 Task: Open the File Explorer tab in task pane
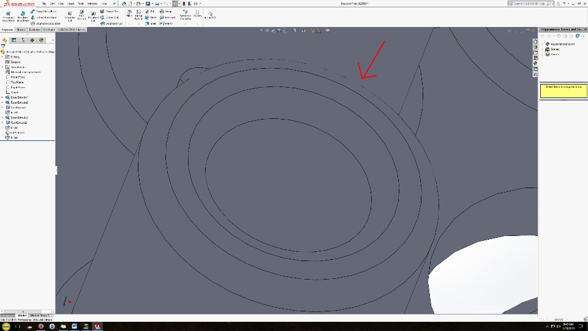pyautogui.click(x=535, y=53)
